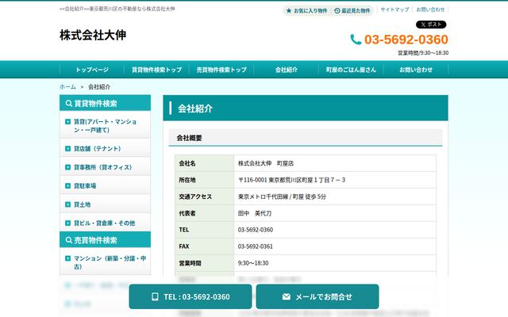Screen dimensions: 508x317
Task: Open 貸事務所（貸オフィス） sidebar link
Action: point(106,167)
